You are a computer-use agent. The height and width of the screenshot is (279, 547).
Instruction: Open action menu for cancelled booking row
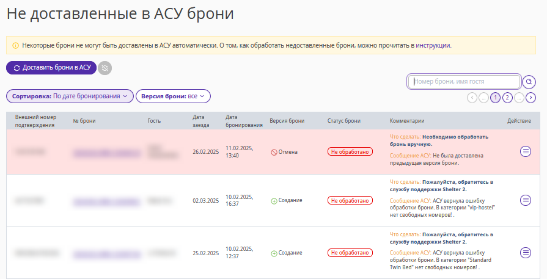click(x=526, y=151)
